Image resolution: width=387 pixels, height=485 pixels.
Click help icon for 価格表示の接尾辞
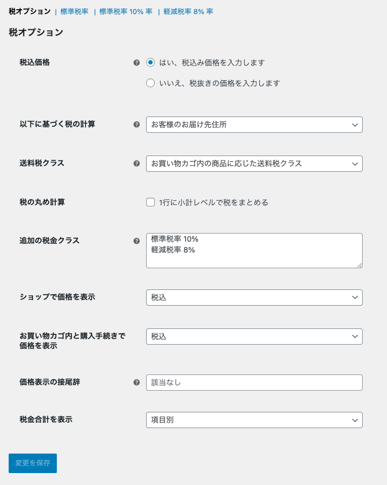pyautogui.click(x=136, y=383)
